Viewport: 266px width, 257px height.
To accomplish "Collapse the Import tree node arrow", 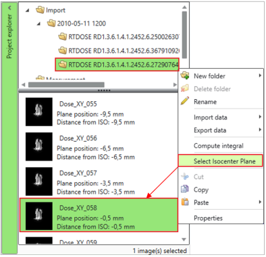I will [28, 10].
